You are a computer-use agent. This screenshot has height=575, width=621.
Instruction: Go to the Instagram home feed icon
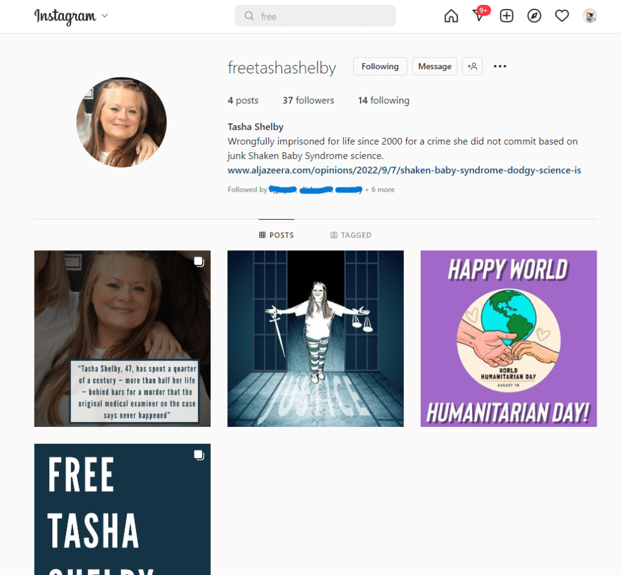click(x=451, y=16)
